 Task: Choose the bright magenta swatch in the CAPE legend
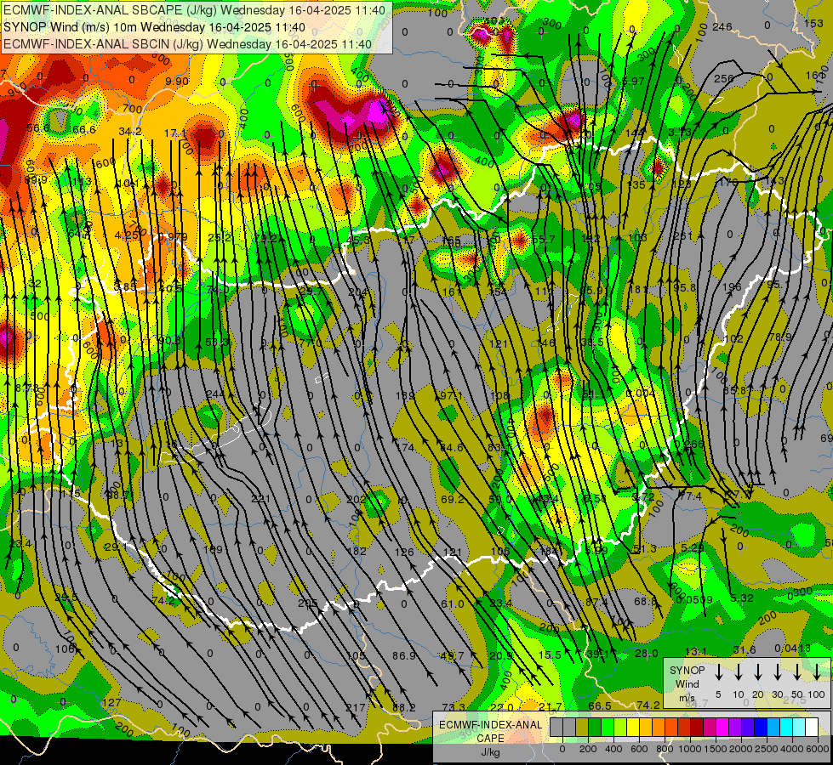click(722, 727)
